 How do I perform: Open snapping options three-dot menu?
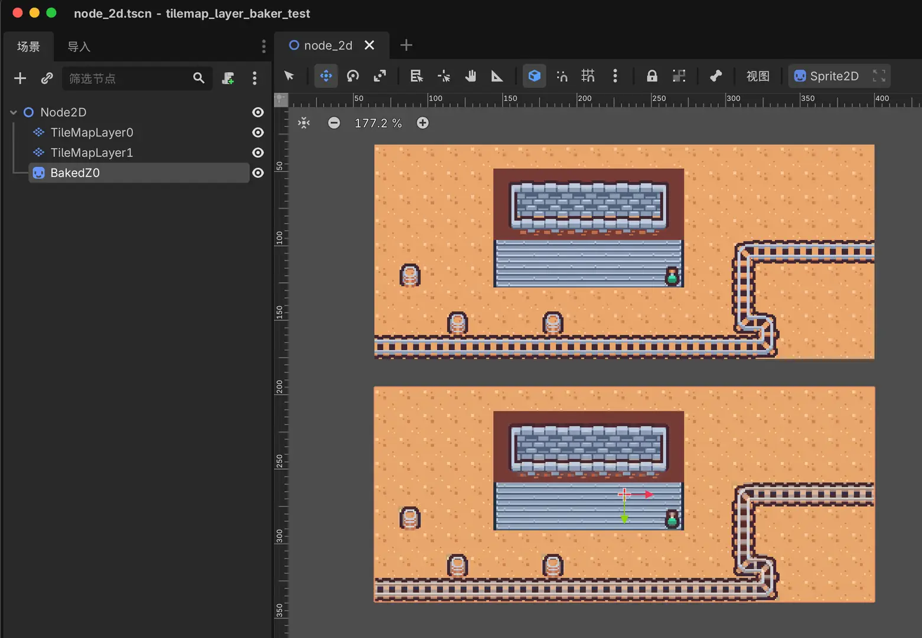pyautogui.click(x=615, y=76)
